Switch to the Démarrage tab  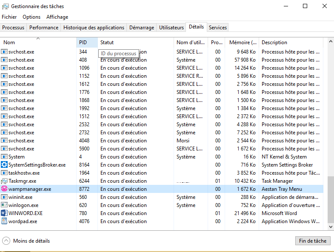click(x=142, y=28)
